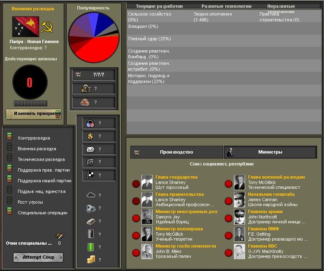Viewport: 324px width, 271px height.
Task: Click the soldiers manpower icon
Action: (86, 89)
